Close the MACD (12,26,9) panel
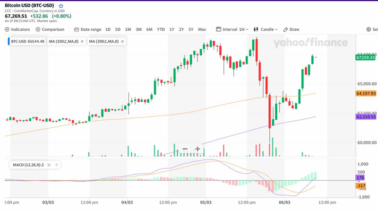378x212 pixels. coord(49,165)
